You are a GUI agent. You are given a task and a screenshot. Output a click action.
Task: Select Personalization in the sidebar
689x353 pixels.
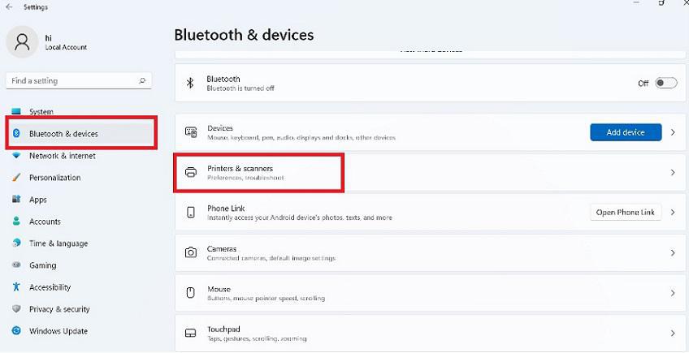point(54,178)
